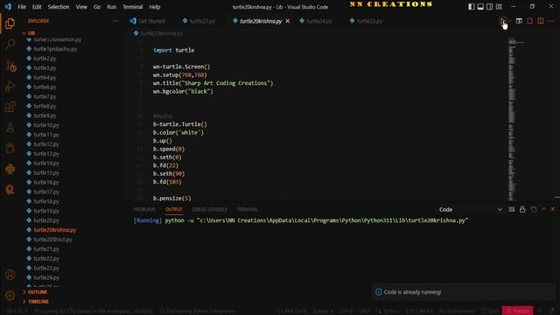Switch to the Get Started tab
The image size is (560, 315).
click(148, 21)
